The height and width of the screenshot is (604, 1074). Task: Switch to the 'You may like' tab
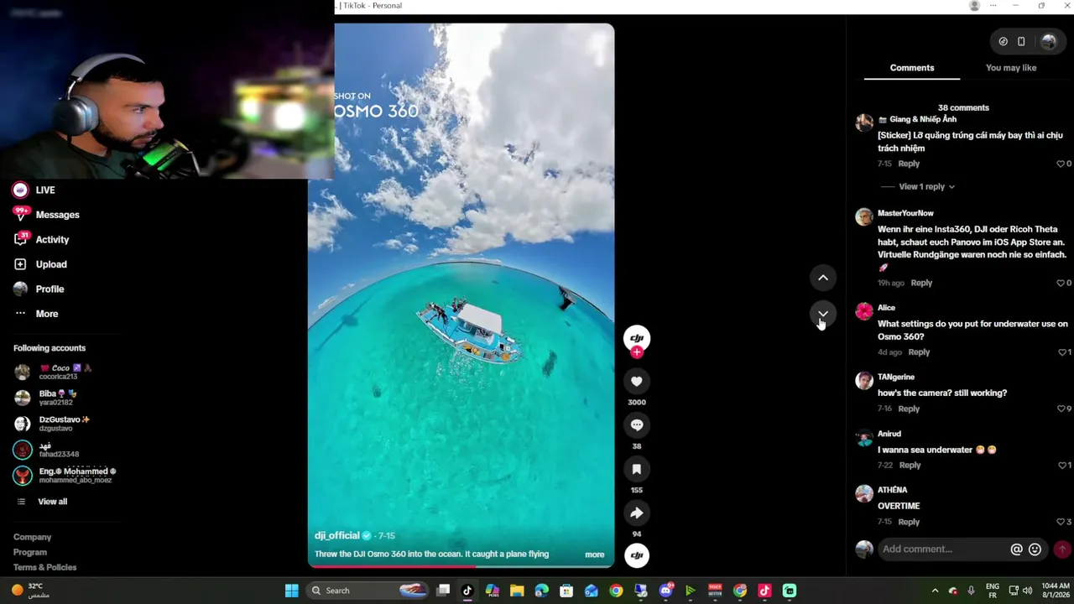tap(1011, 68)
